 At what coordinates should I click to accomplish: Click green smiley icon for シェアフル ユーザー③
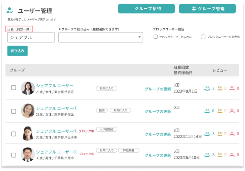pyautogui.click(x=207, y=155)
